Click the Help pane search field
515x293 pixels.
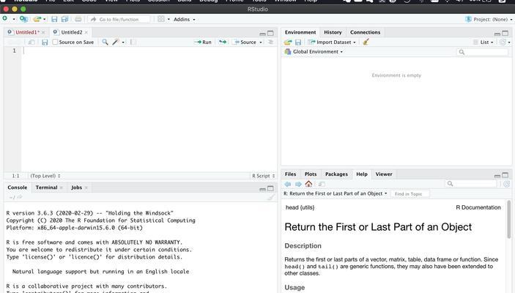470,184
